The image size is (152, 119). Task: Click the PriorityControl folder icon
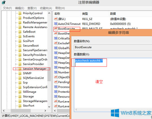pos(20,13)
